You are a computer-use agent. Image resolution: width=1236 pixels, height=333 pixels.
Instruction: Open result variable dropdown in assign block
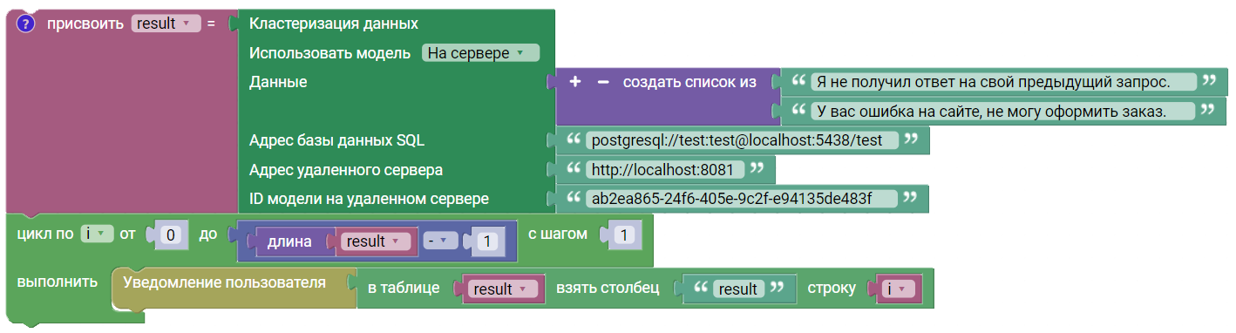[x=166, y=24]
